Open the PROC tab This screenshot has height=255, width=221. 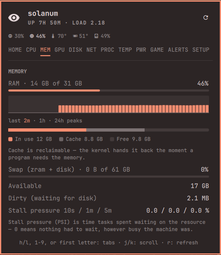107,50
